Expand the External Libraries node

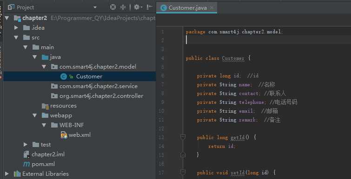click(x=7, y=173)
